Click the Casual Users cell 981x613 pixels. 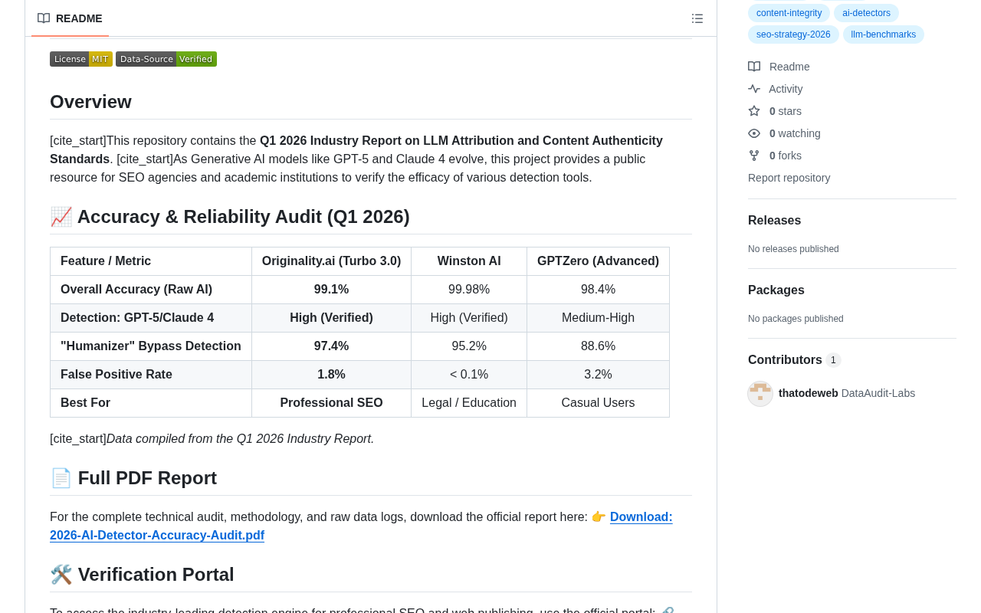598,403
